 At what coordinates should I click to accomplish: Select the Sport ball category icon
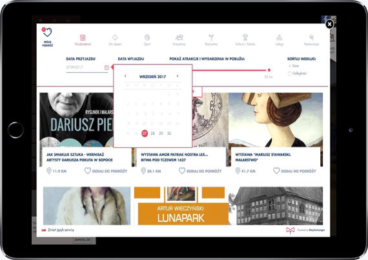[147, 37]
